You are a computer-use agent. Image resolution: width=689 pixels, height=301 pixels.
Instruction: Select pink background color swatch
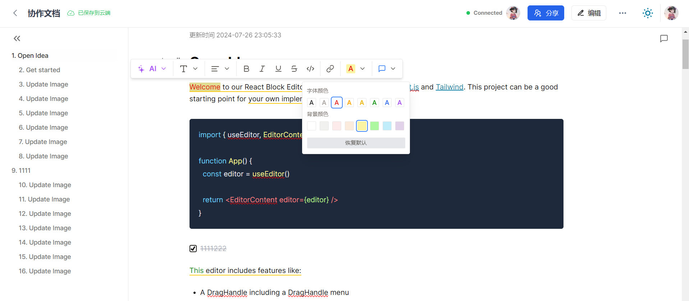[x=337, y=126]
